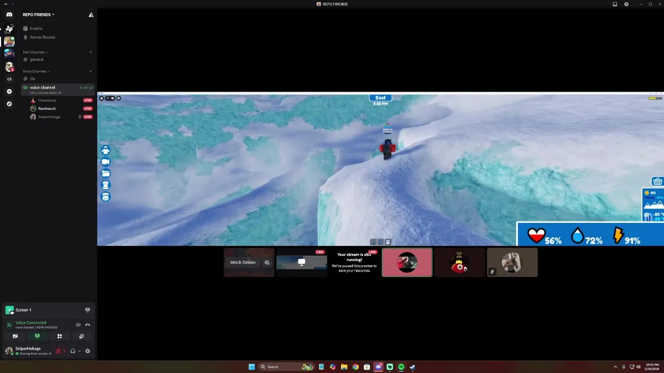Toggle deafen headphones icon

(x=73, y=351)
